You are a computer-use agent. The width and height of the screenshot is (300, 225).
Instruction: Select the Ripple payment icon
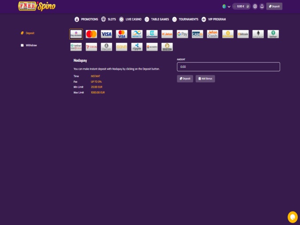[137, 47]
